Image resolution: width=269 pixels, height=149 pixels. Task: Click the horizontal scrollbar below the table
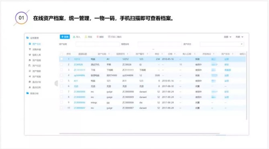point(139,133)
